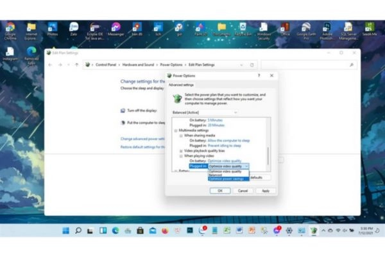Open the Plugged in video quality combo box

(x=228, y=166)
